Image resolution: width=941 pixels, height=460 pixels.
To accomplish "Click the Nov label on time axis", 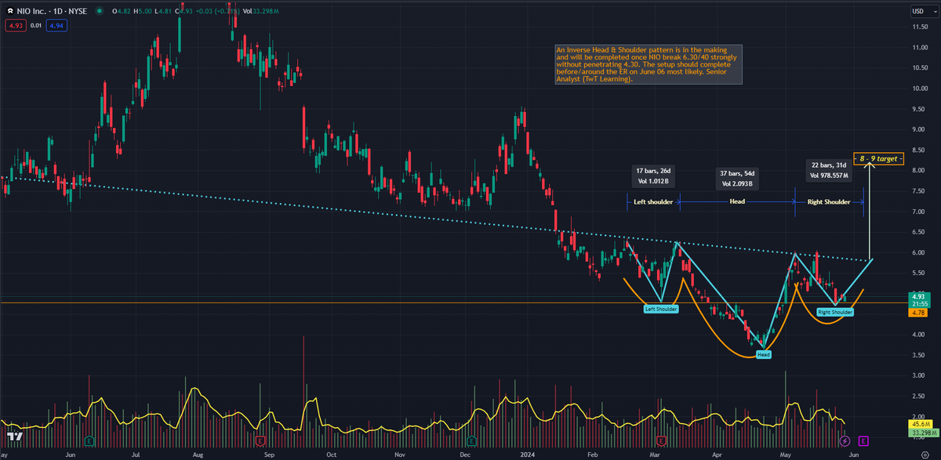I will pos(400,454).
